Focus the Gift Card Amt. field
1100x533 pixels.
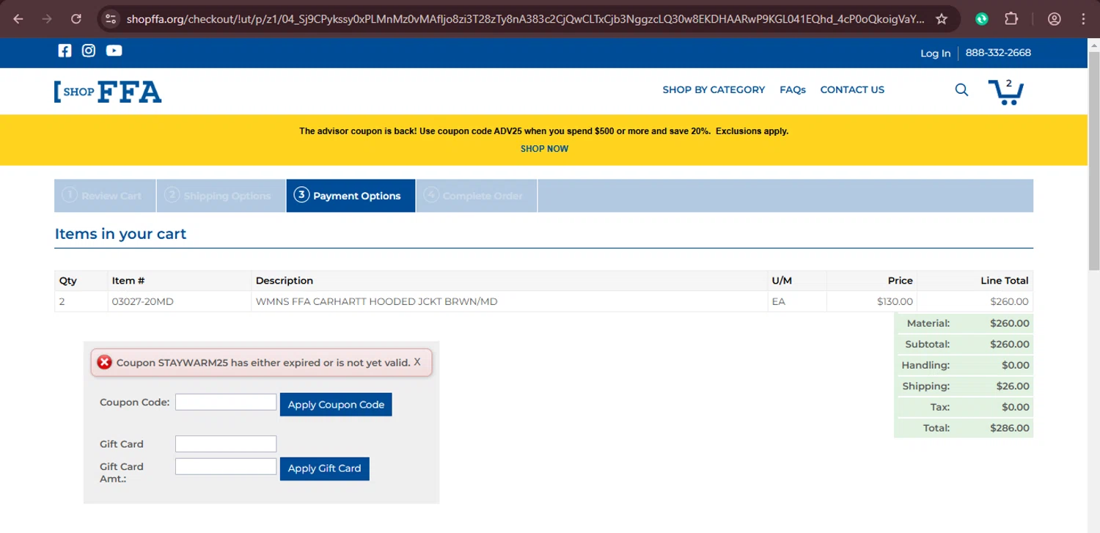click(226, 466)
